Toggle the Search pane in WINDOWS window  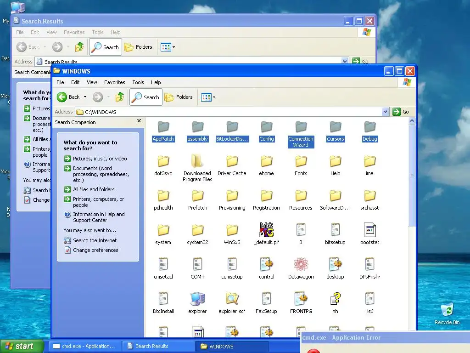tap(146, 97)
